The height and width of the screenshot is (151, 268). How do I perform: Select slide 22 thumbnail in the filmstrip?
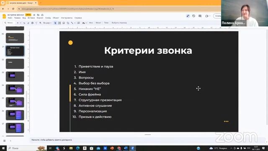point(15,64)
